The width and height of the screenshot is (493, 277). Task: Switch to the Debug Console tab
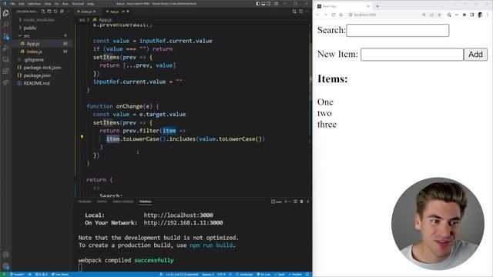[x=123, y=202]
